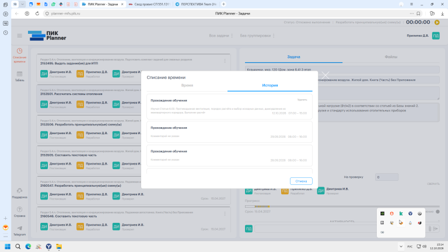Open the Списание времени sidebar icon

[19, 55]
